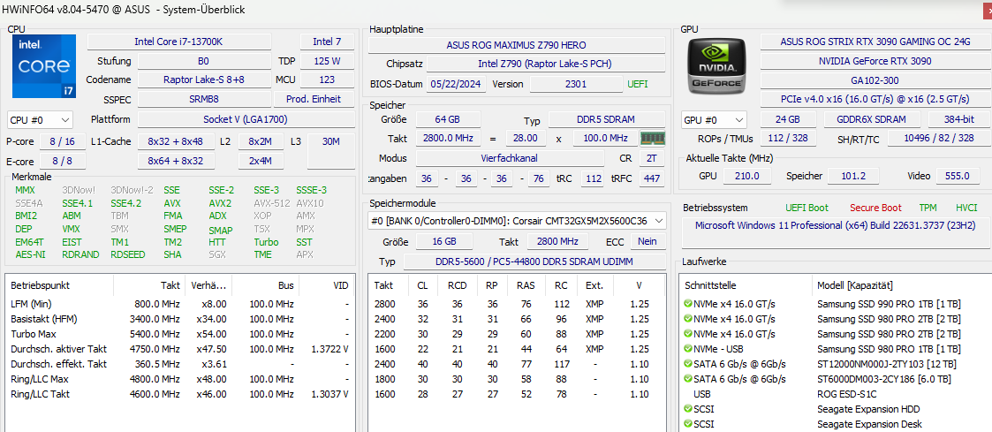
Task: Click the ECC Nein field
Action: pos(647,241)
